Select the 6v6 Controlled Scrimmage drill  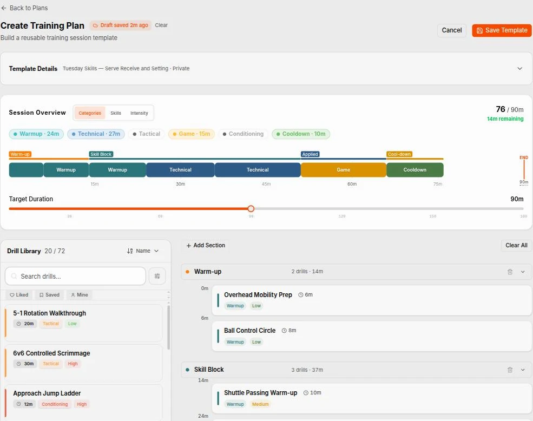[x=84, y=363]
